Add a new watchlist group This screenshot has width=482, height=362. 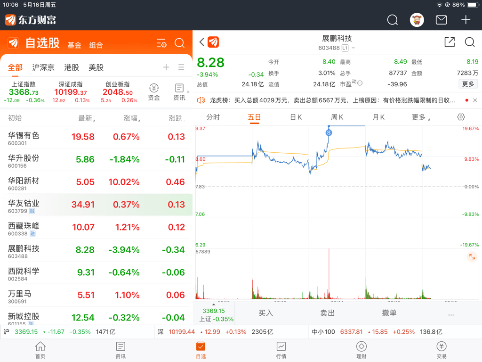pos(166,67)
